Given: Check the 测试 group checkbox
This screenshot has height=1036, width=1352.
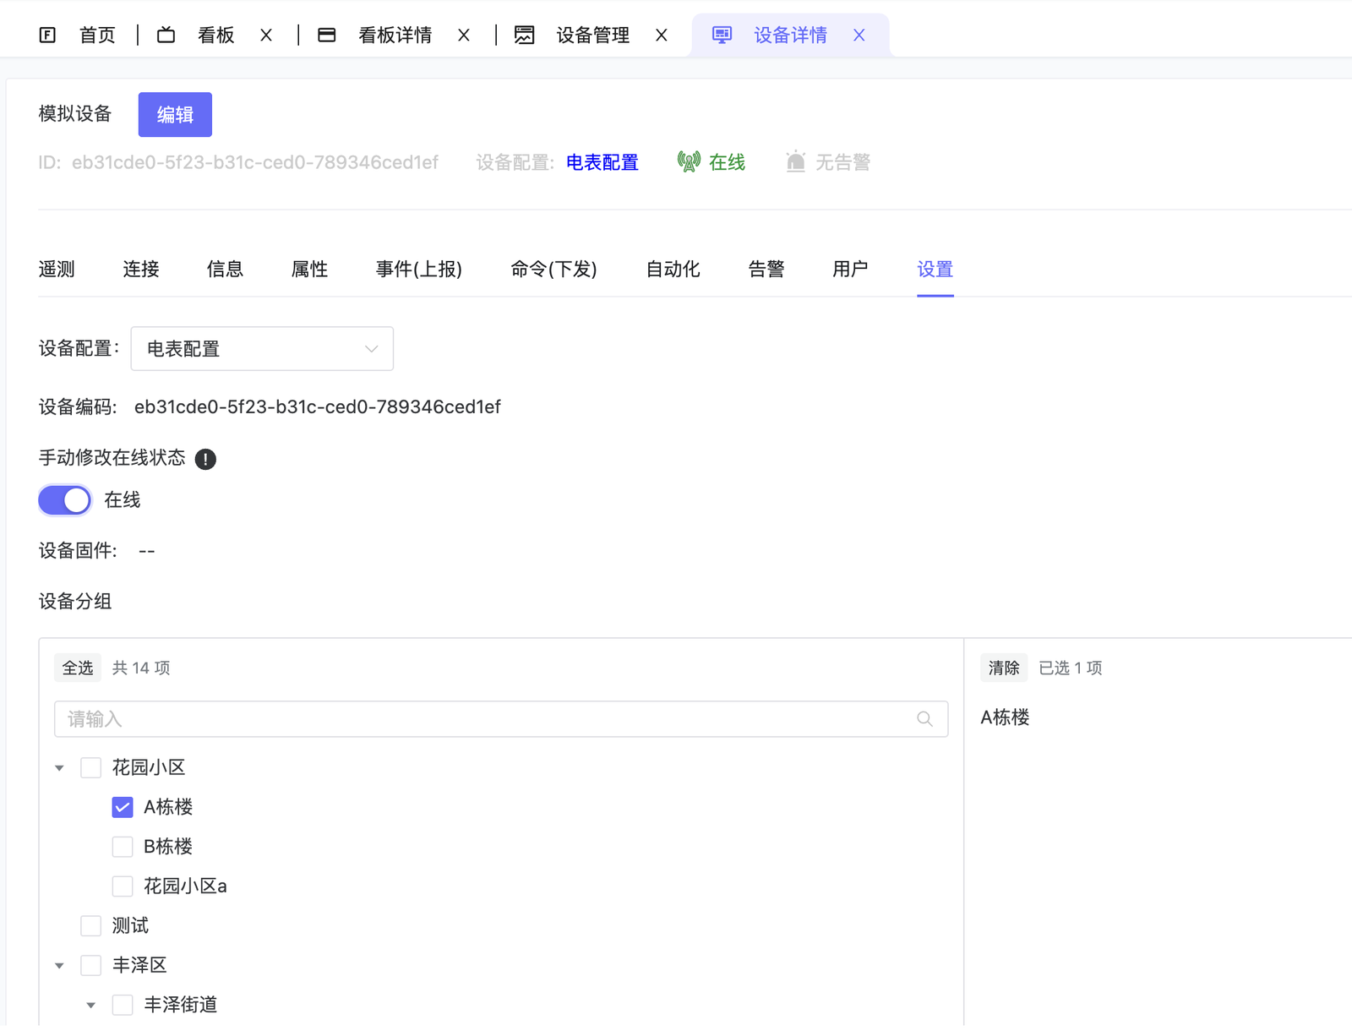Looking at the screenshot, I should [x=91, y=926].
